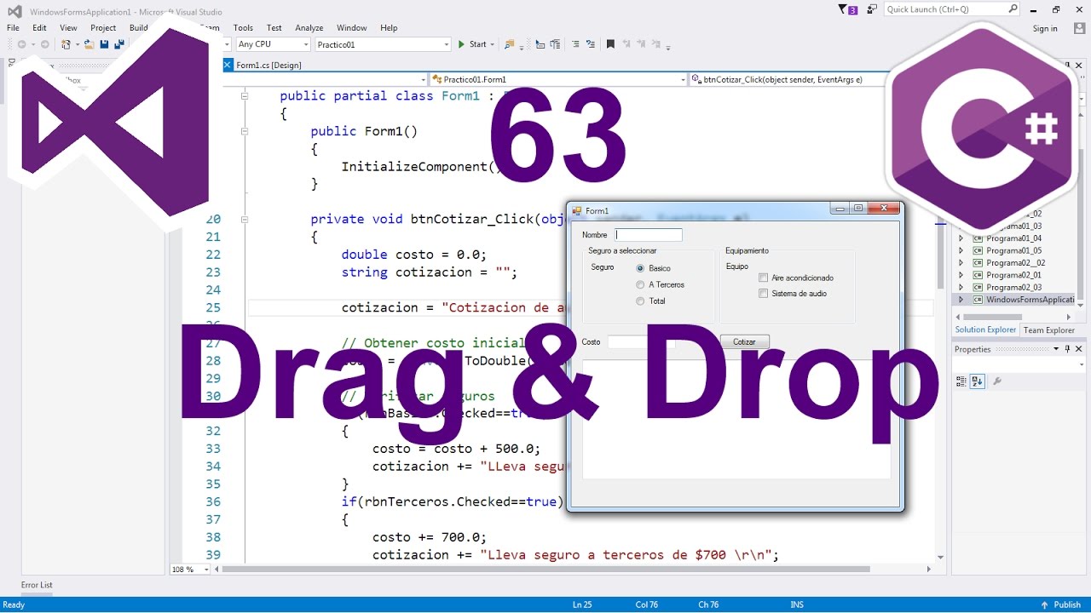Click the Publish status bar icon
1091x613 pixels.
point(1045,604)
